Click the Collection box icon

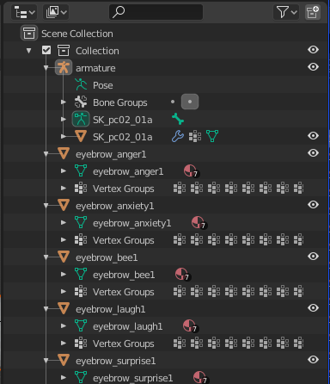(x=64, y=51)
